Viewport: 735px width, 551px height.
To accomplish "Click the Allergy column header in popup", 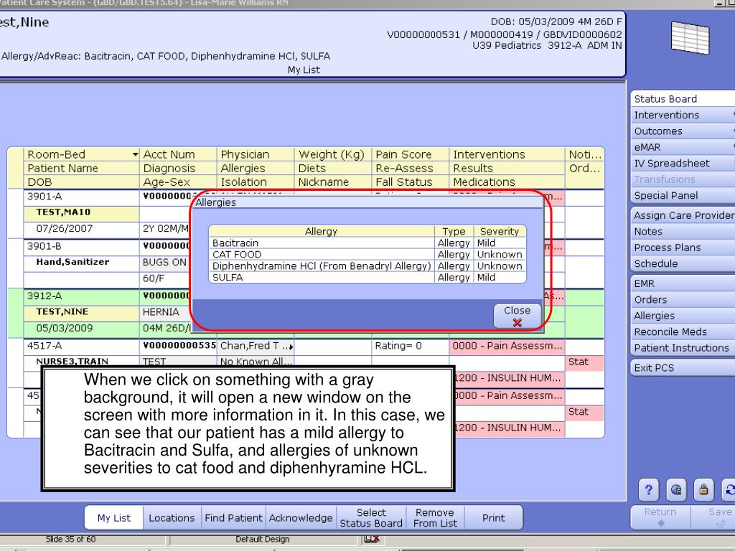I will click(x=321, y=232).
